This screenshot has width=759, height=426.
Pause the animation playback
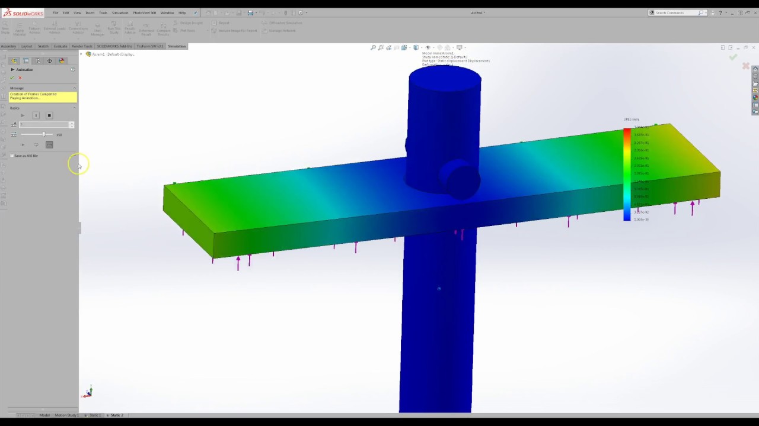[36, 115]
